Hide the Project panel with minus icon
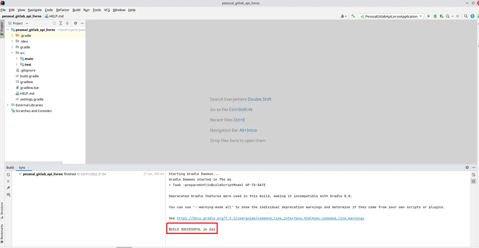 [x=82, y=23]
